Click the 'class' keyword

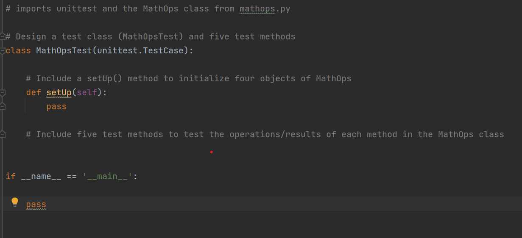18,51
